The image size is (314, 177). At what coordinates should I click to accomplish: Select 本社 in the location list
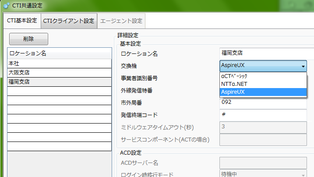(60, 63)
